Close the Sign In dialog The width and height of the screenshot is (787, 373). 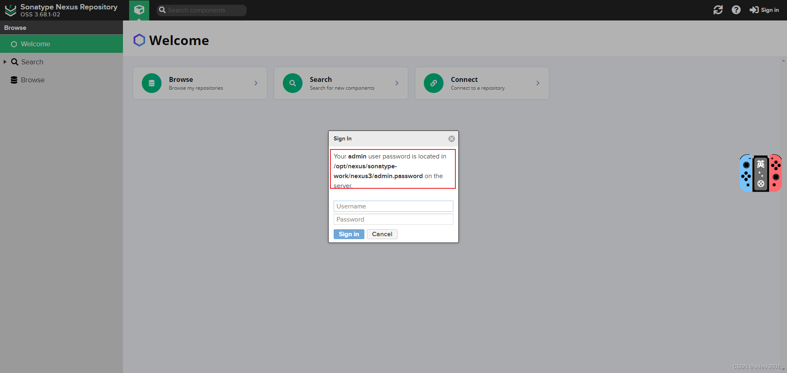pos(451,139)
